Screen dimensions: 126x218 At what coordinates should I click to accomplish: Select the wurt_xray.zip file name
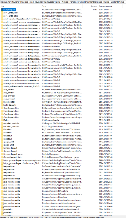(x=10, y=10)
